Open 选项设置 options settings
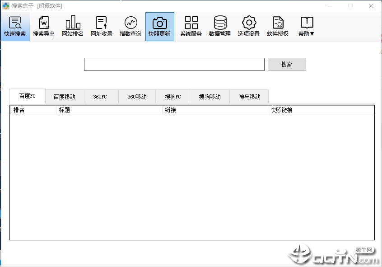Viewport: 382px width, 267px height. pyautogui.click(x=249, y=27)
